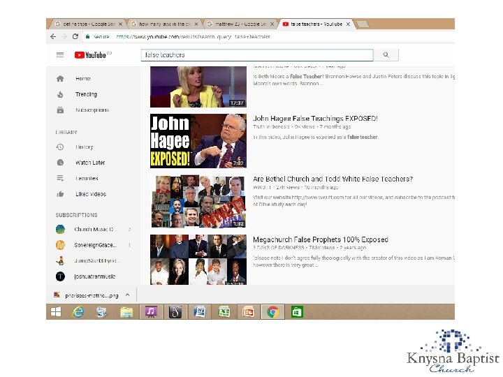Open the joshuatranmusic subscription channel
This screenshot has height=377, width=503.
point(94,276)
